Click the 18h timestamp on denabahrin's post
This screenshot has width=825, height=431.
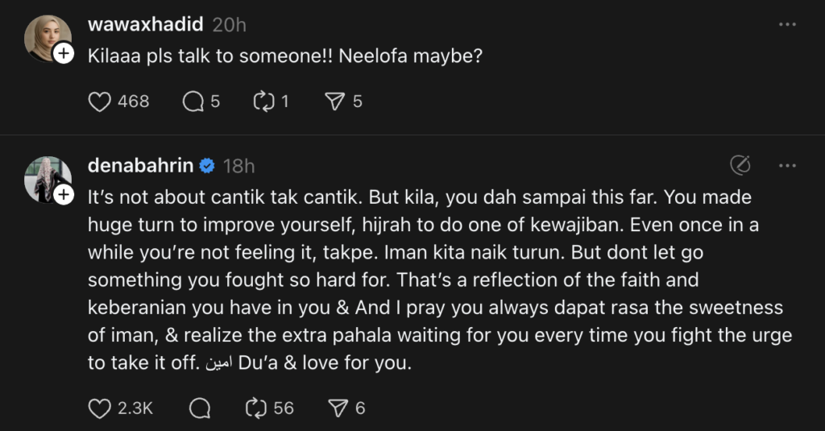(x=238, y=166)
